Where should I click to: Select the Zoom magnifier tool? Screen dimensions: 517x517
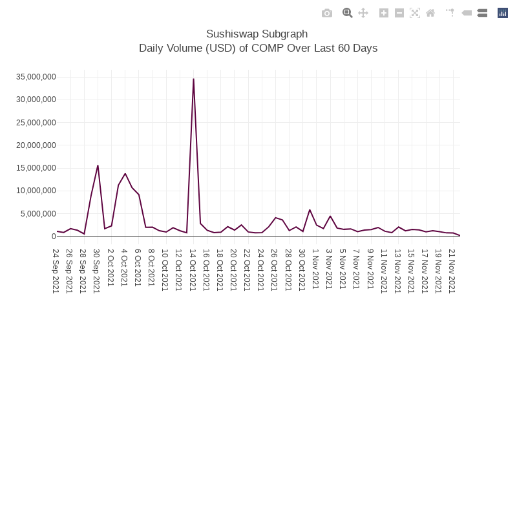point(347,13)
